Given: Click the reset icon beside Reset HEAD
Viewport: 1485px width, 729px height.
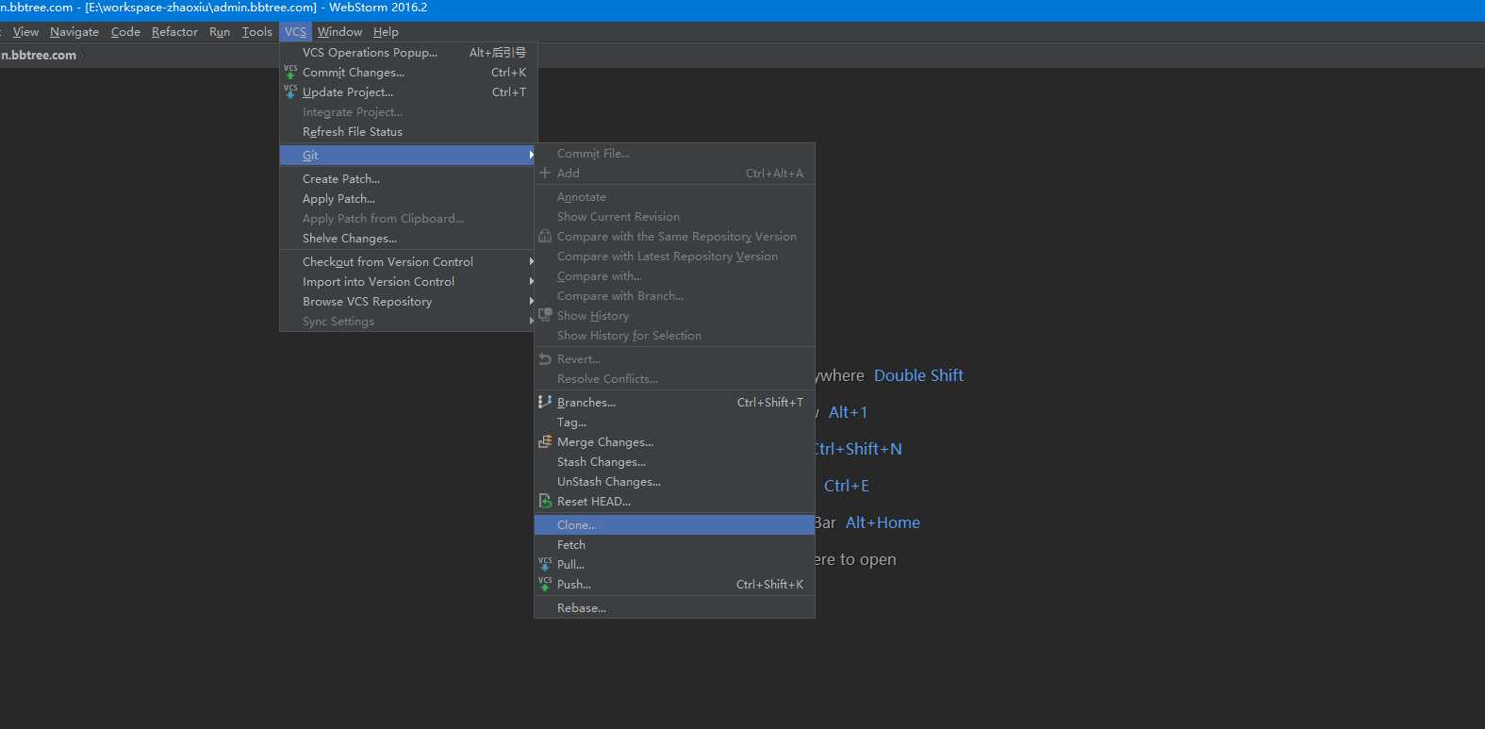Looking at the screenshot, I should [x=545, y=501].
